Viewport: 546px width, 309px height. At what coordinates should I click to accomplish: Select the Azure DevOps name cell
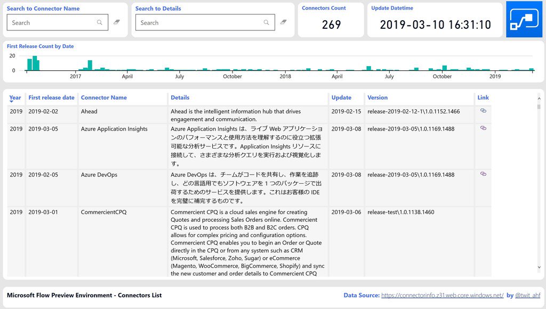99,175
